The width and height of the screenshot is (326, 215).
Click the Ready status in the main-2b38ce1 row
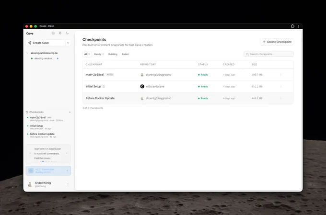click(x=203, y=75)
